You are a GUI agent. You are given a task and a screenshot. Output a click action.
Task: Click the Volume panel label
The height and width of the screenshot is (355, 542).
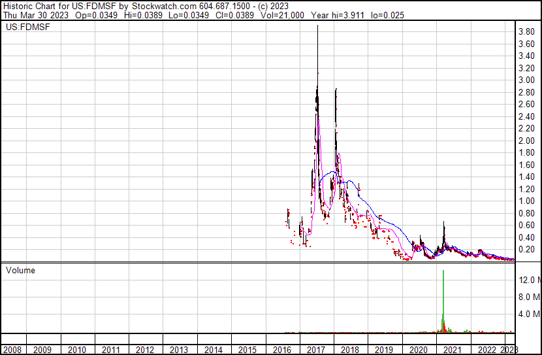click(20, 270)
